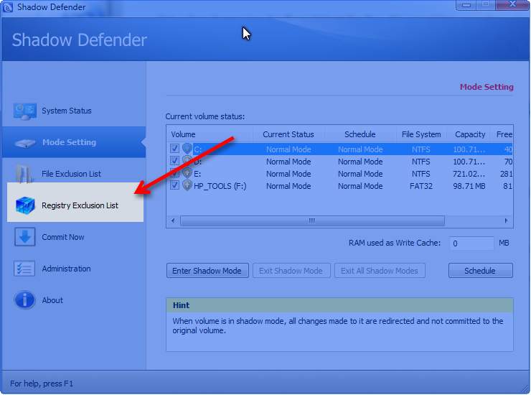This screenshot has height=395, width=531.
Task: Click the Exit Shadow Mode button
Action: point(291,271)
